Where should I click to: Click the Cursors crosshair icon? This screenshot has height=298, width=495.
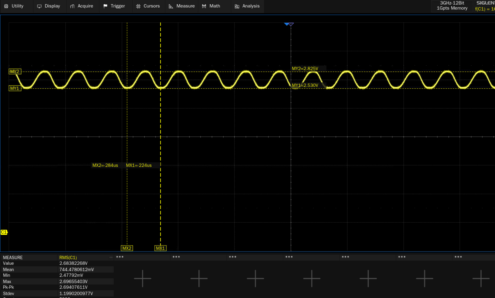point(138,6)
